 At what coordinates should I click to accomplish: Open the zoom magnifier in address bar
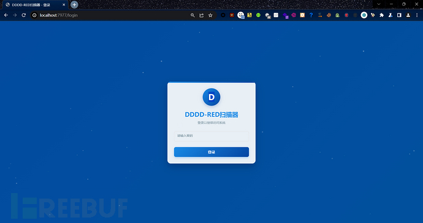pos(192,15)
